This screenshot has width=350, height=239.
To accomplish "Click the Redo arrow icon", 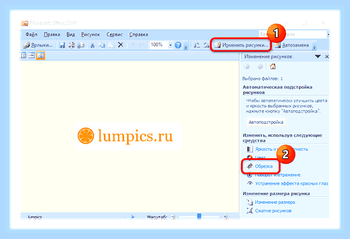I will (x=142, y=45).
